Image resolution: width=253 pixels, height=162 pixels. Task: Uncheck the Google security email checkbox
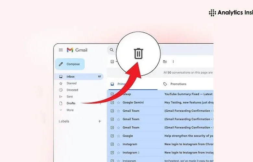(x=112, y=136)
